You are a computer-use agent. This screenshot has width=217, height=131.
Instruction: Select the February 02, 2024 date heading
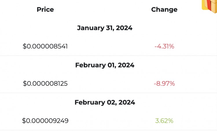(105, 102)
